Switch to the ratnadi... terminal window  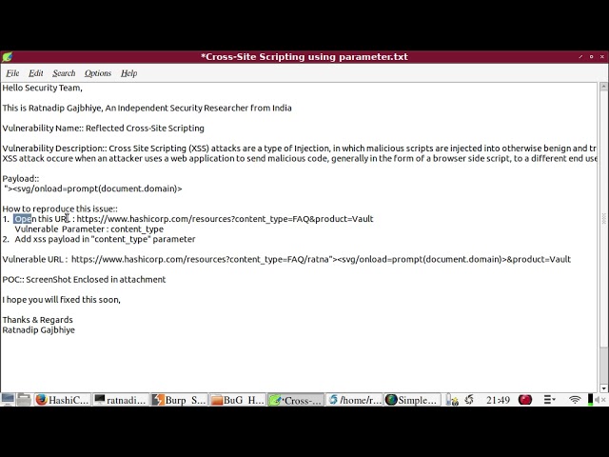tap(121, 400)
